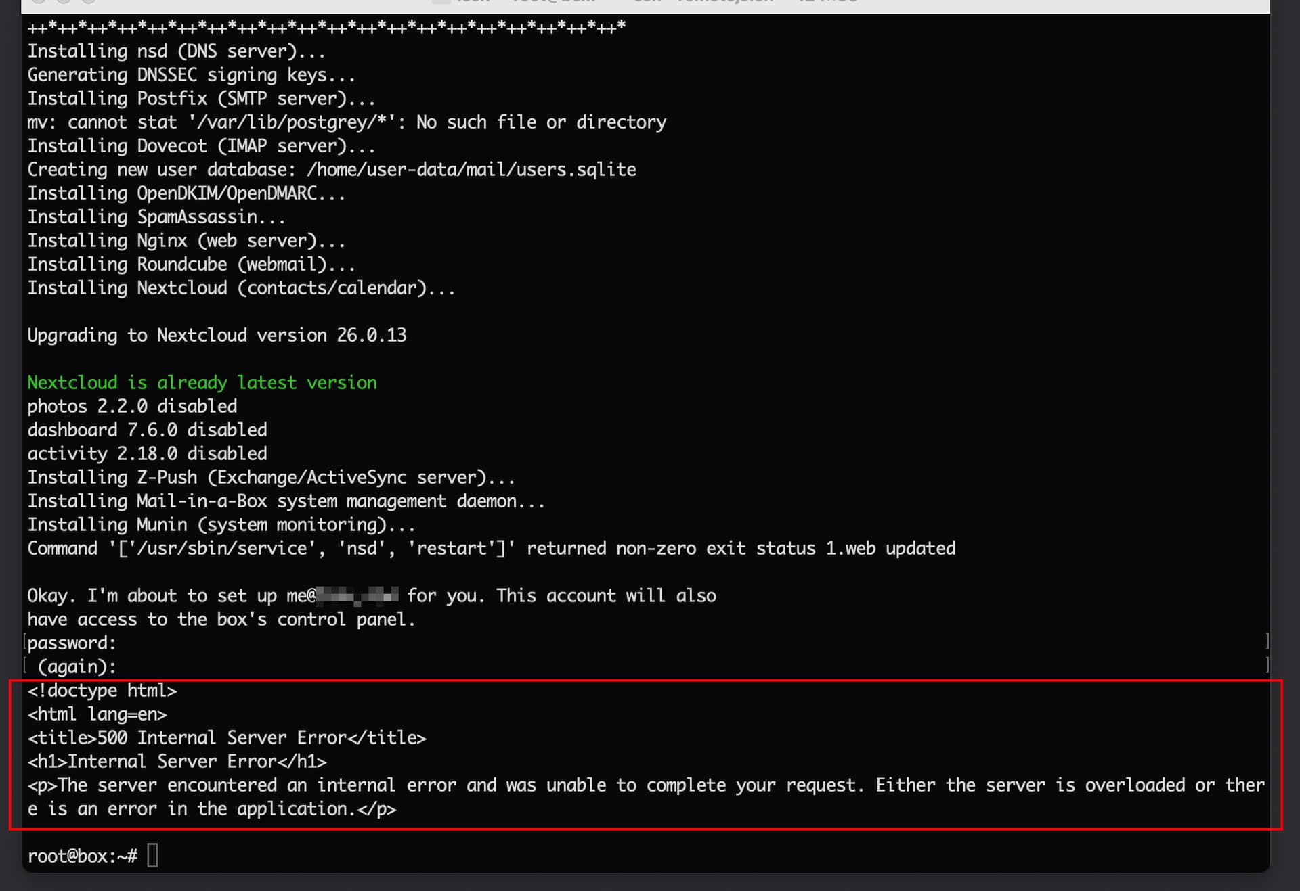Click the <!doctype html> line
The image size is (1300, 891).
coord(102,691)
